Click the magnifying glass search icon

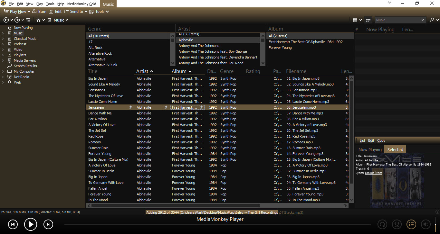432,20
